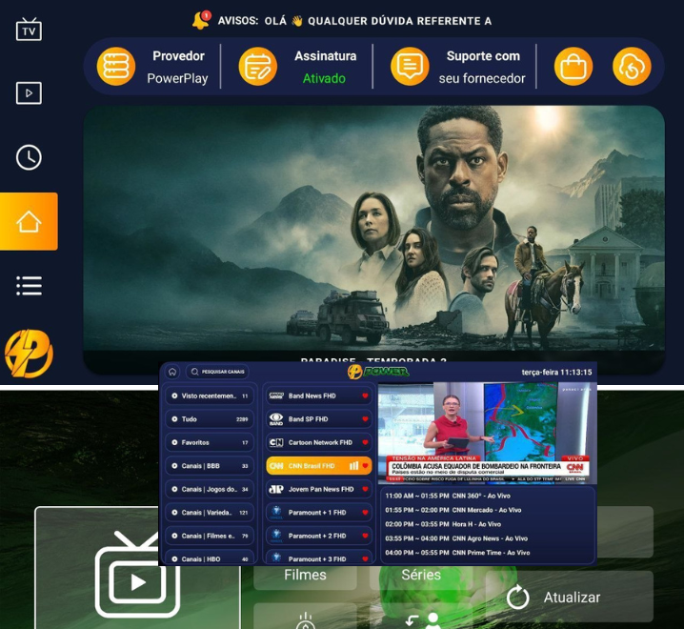The height and width of the screenshot is (629, 684).
Task: Click the video play icon in sidebar
Action: (29, 93)
